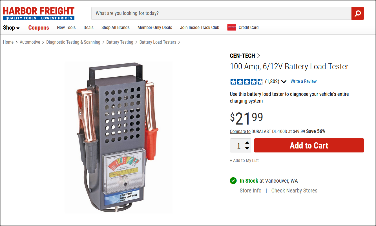Open Check Nearby Stores
376x226 pixels.
click(294, 190)
